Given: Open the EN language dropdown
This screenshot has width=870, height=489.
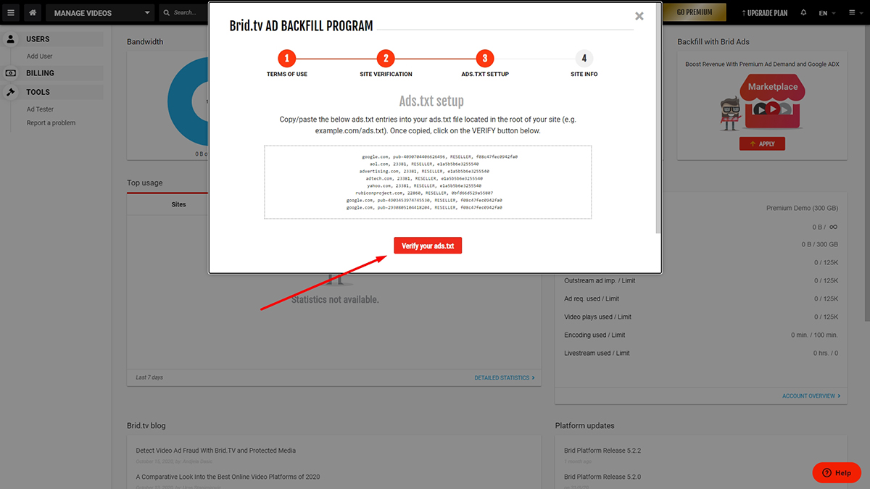Looking at the screenshot, I should click(827, 12).
